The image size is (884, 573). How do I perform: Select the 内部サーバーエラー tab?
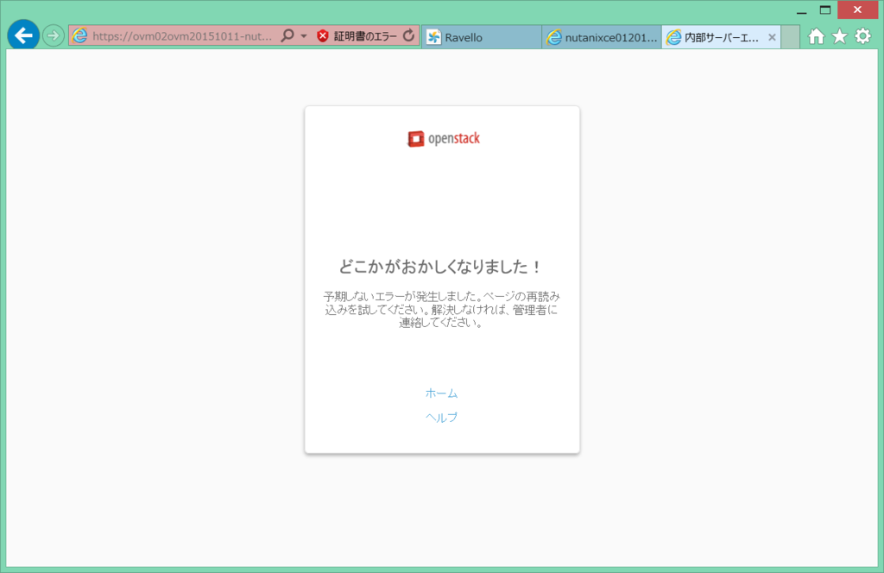point(721,37)
